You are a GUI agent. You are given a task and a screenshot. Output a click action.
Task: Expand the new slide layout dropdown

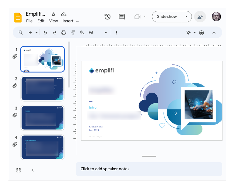pos(36,33)
